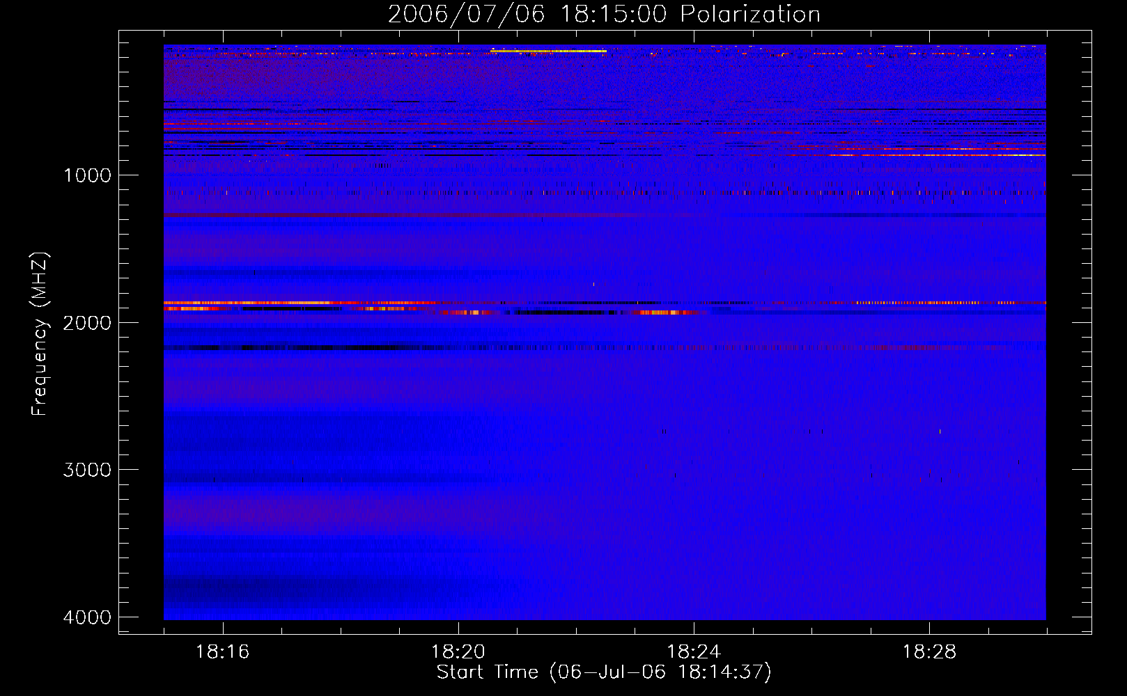Click the 2000 frequency tick label

click(87, 323)
